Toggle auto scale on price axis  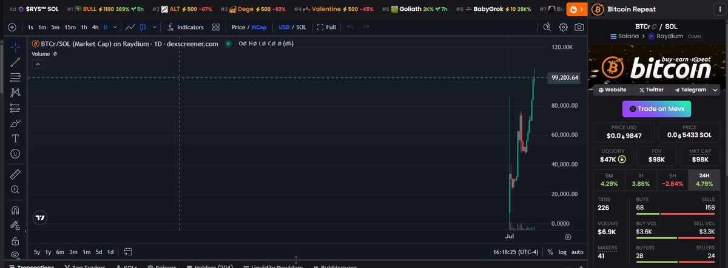pyautogui.click(x=578, y=252)
